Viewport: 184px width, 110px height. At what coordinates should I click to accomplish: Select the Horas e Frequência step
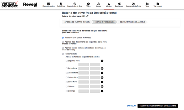coord(105,22)
